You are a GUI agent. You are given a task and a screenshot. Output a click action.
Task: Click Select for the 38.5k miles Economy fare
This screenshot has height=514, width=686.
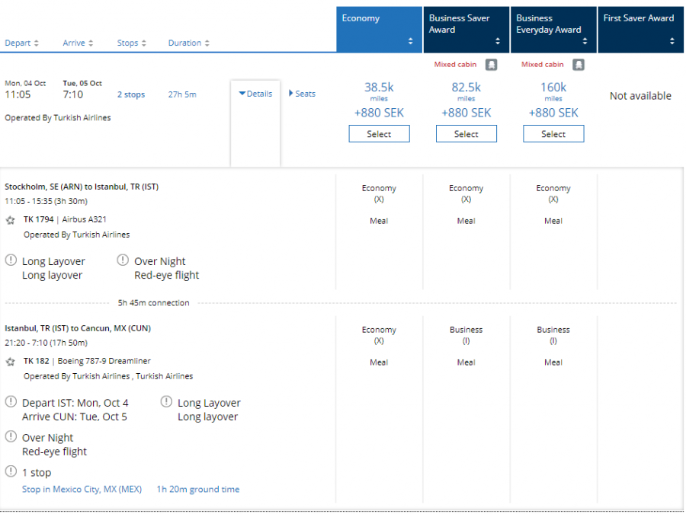pyautogui.click(x=379, y=133)
